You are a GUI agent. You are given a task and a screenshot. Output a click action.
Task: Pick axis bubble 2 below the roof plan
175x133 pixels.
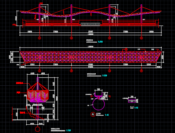tap(71, 71)
